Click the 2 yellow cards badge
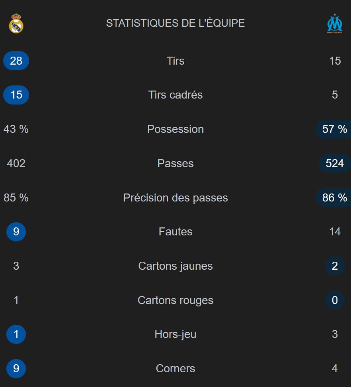Screen dimensions: 351x387 [x=335, y=266]
